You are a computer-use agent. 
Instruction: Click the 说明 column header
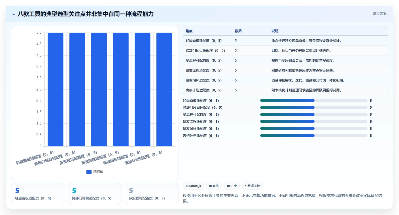click(x=275, y=31)
